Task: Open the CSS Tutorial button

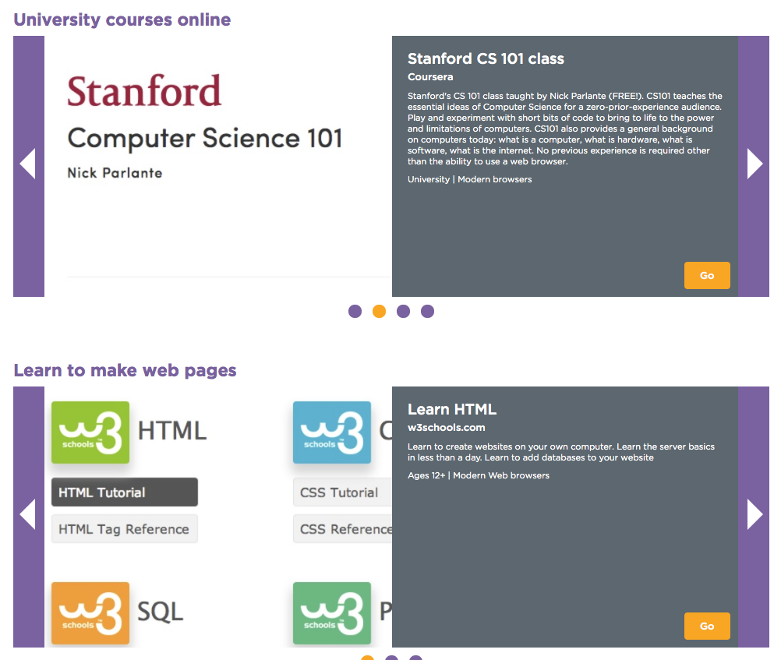Action: tap(342, 492)
